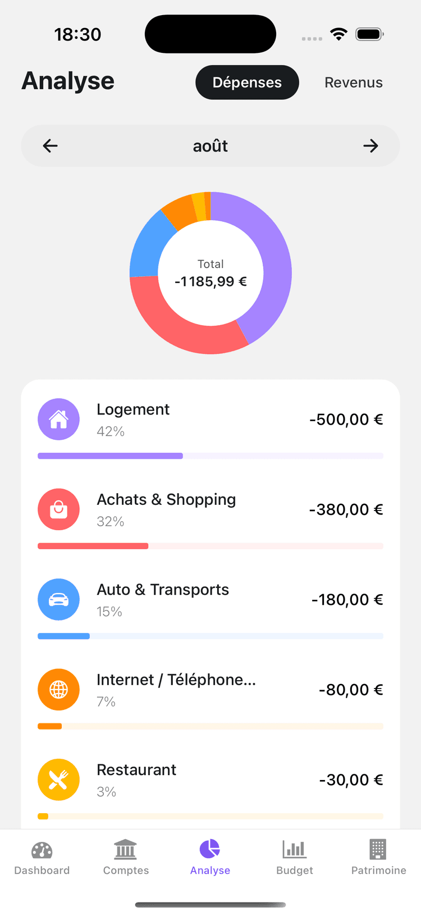Tap the blue Auto & Transports car icon
The width and height of the screenshot is (421, 916).
(58, 600)
